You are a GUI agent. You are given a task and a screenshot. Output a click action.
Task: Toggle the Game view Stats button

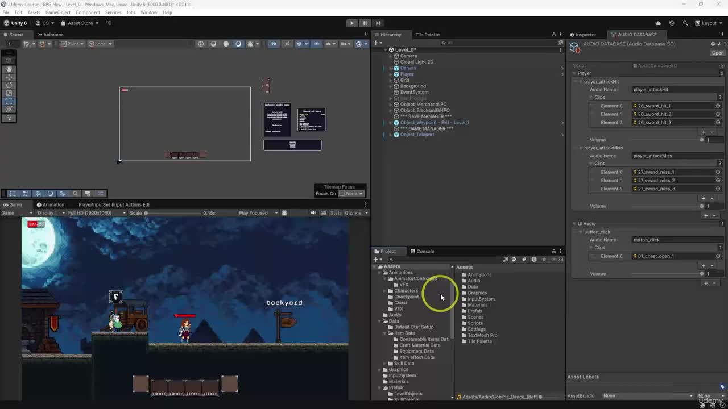pyautogui.click(x=336, y=213)
